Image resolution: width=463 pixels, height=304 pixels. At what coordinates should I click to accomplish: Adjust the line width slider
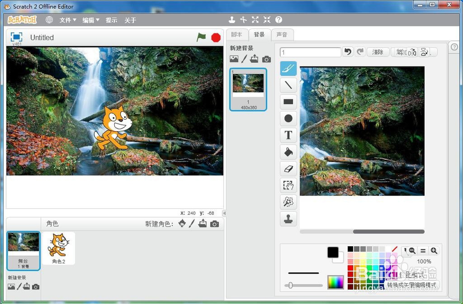coord(291,285)
